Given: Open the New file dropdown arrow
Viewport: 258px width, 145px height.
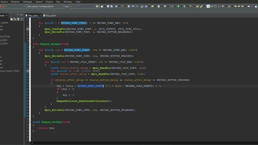Looking at the screenshot, I should [105, 6].
